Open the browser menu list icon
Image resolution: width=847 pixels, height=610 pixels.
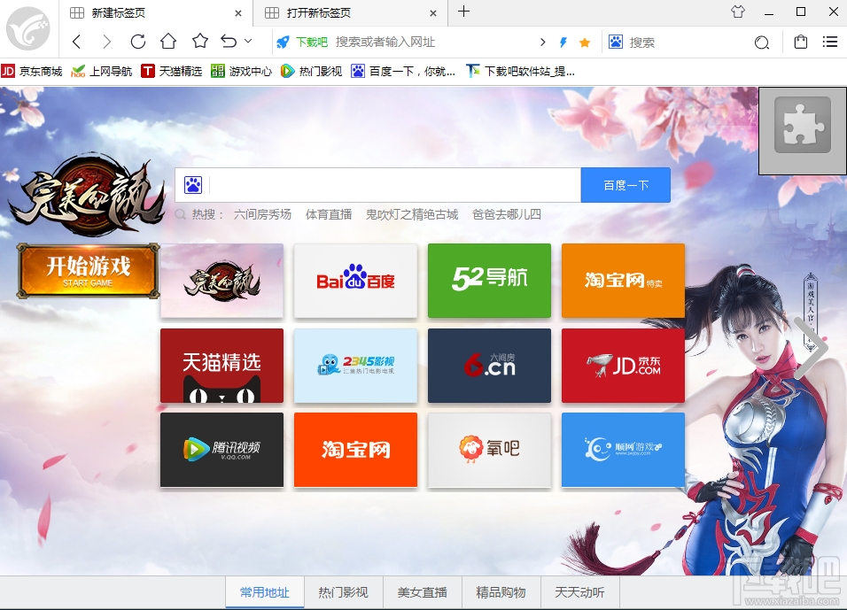(830, 41)
